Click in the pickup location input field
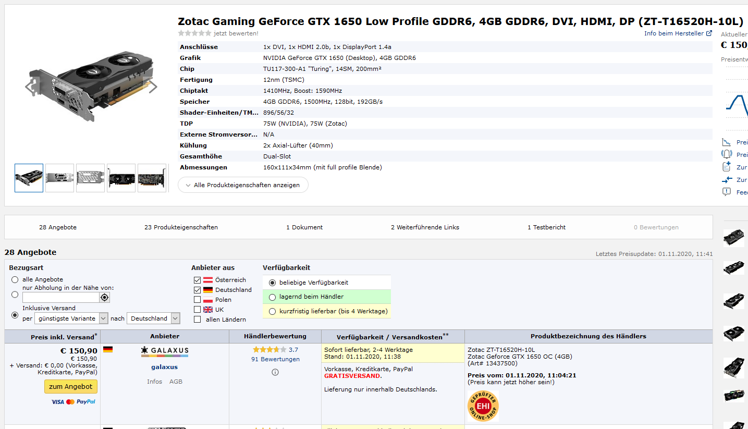 pyautogui.click(x=60, y=297)
